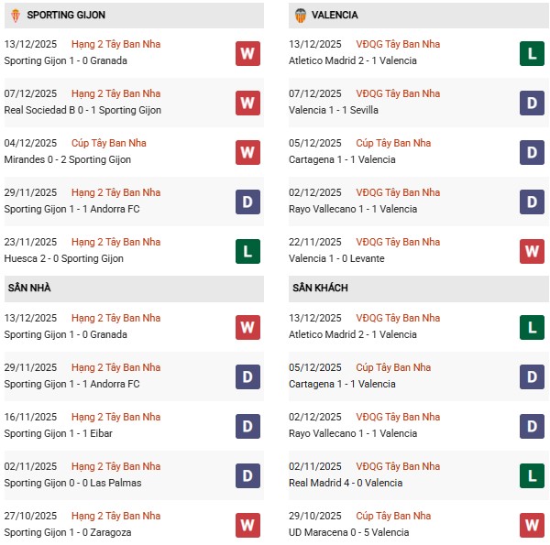Click the L badge for Atletico Madrid 2 - 1 Valencia under the VALENCIA header

click(x=532, y=53)
